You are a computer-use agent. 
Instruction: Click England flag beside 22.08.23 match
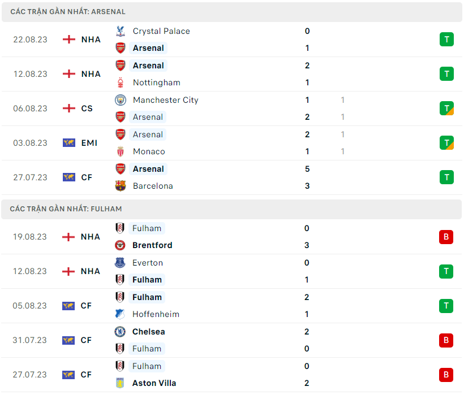pos(69,40)
